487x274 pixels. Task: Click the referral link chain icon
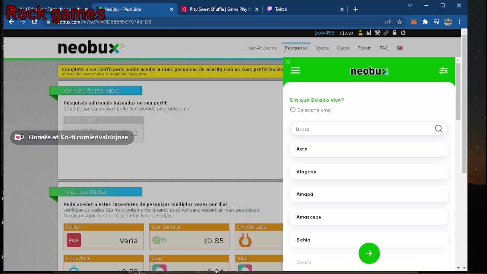[386, 33]
